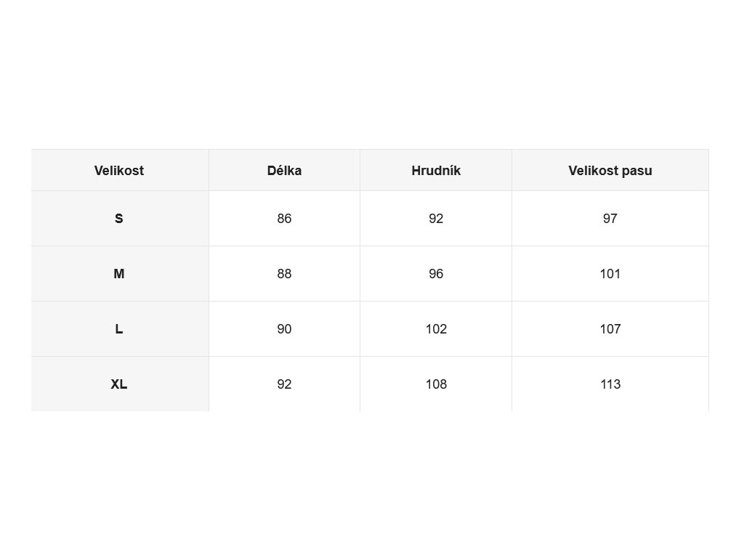Select the Velikost pasu value 101
This screenshot has height=558, width=744.
[610, 274]
